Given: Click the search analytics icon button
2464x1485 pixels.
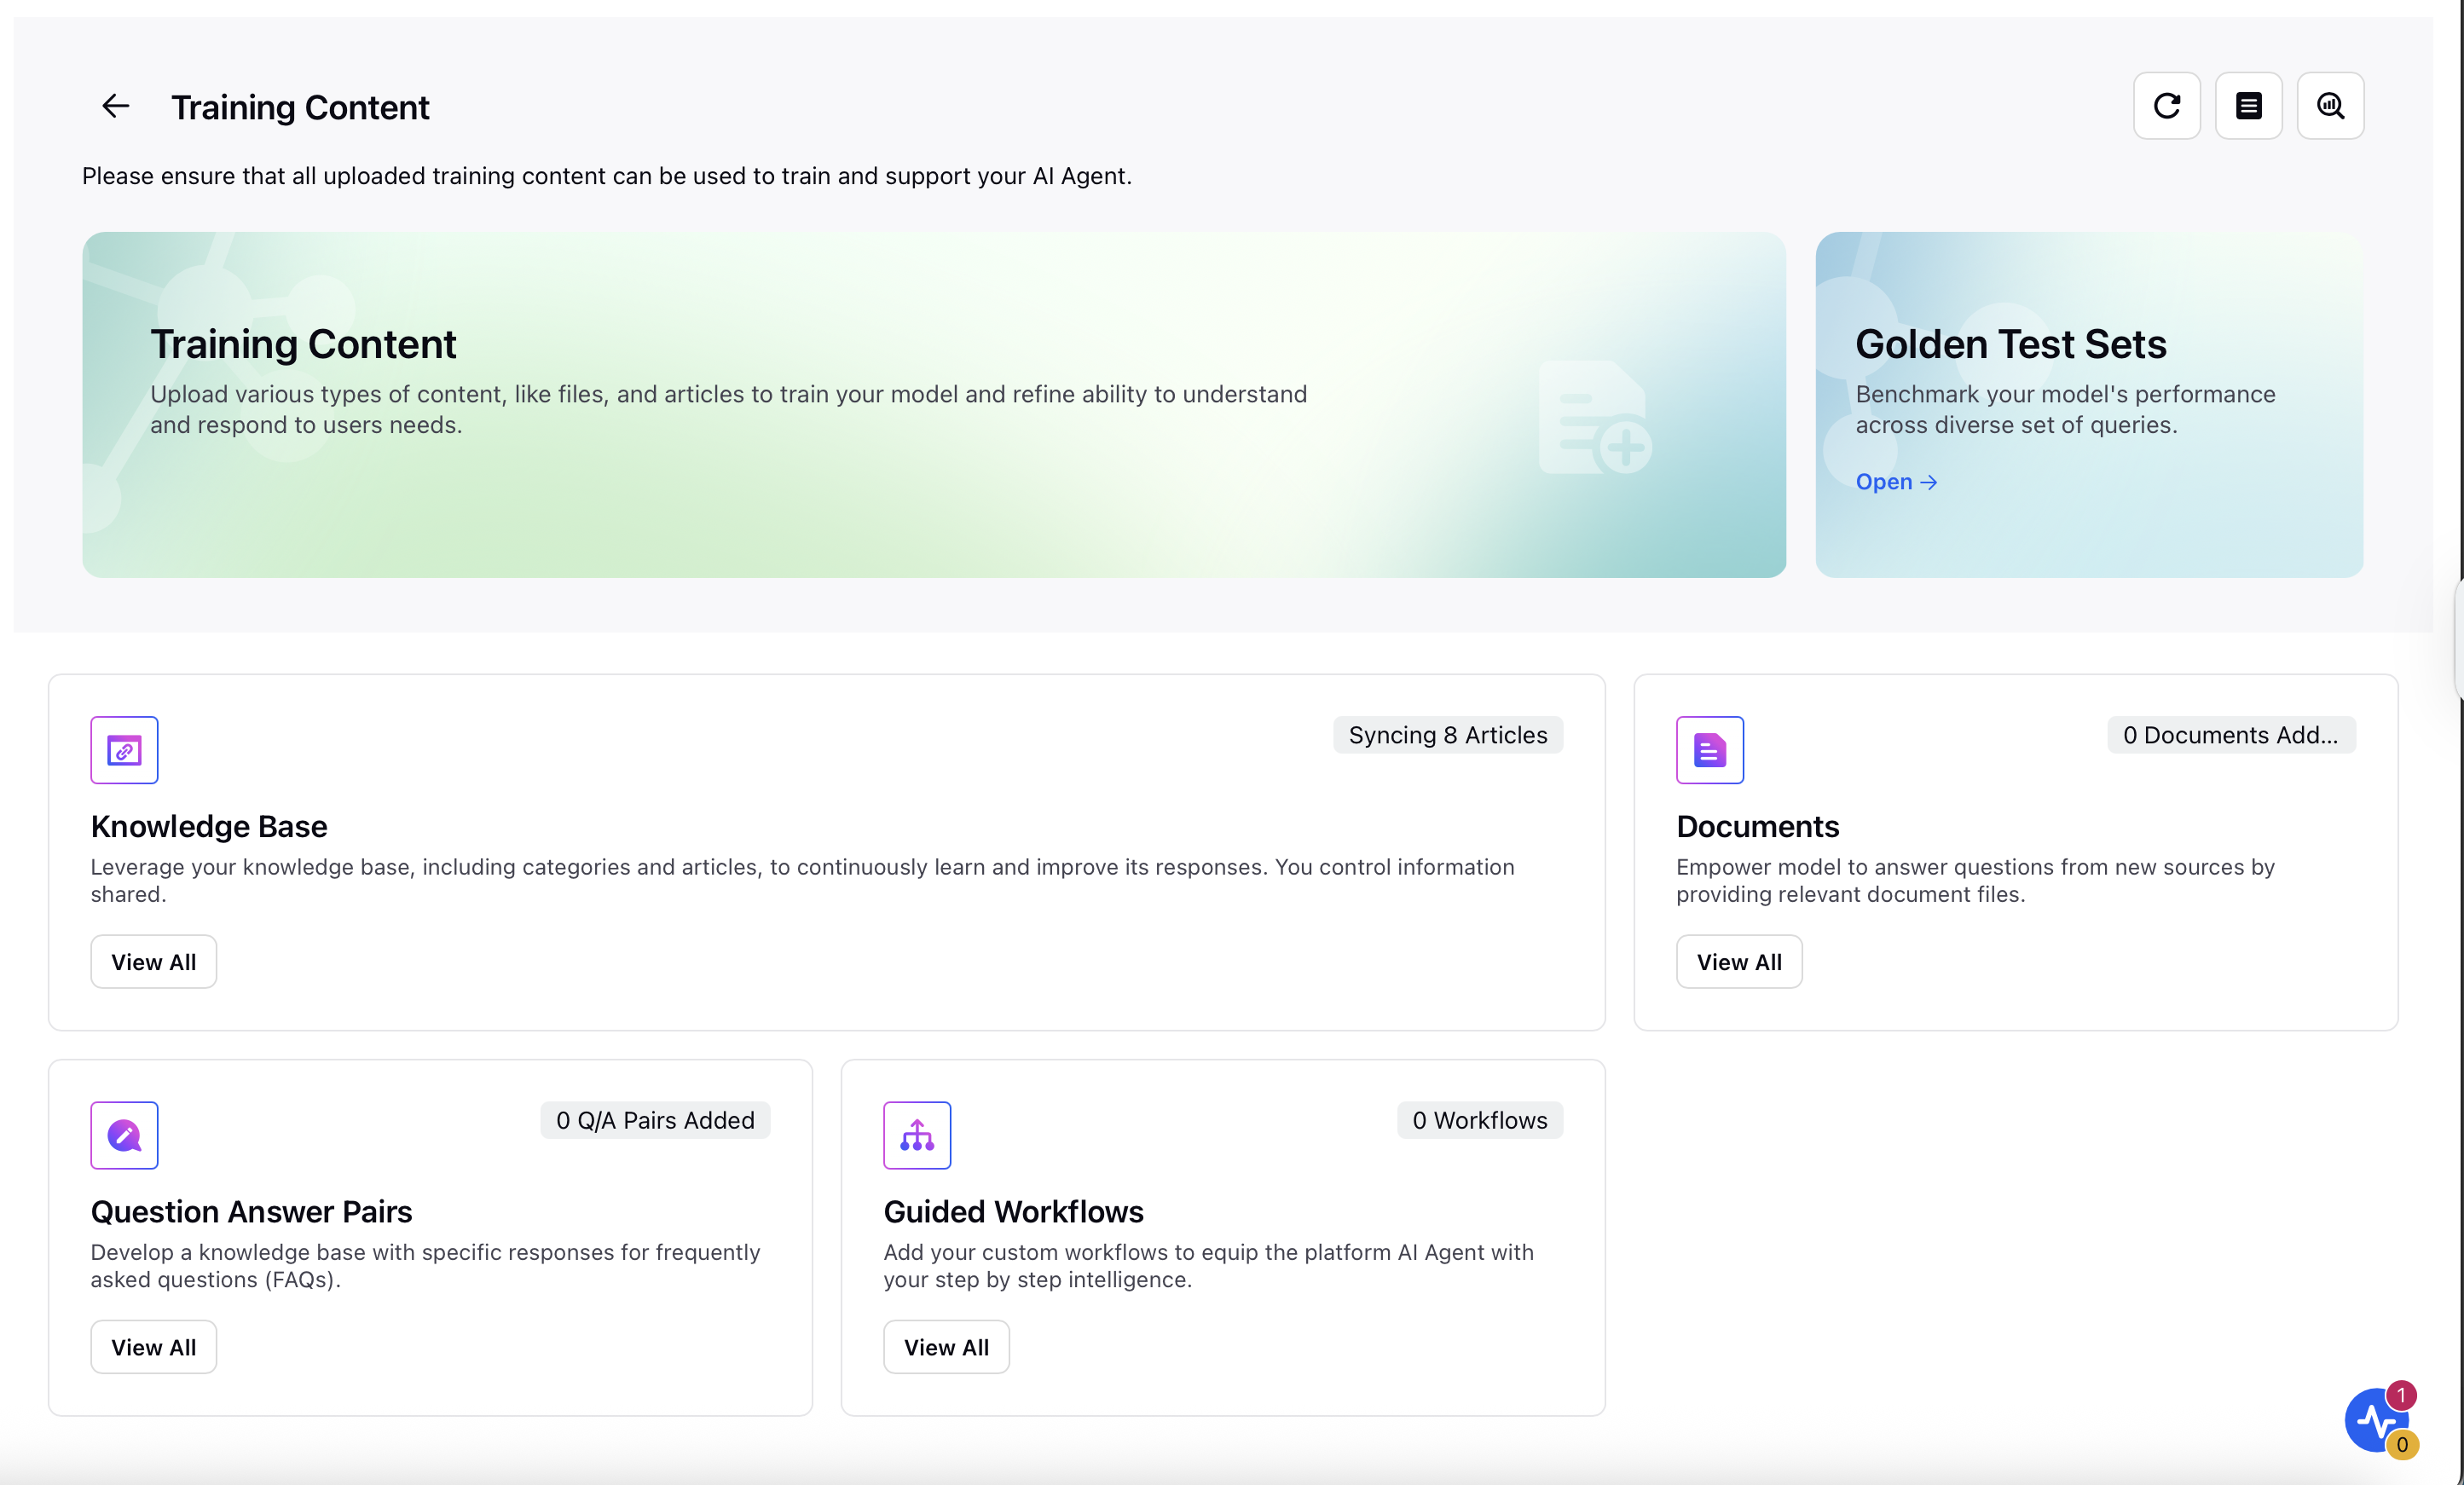Looking at the screenshot, I should click(2330, 106).
